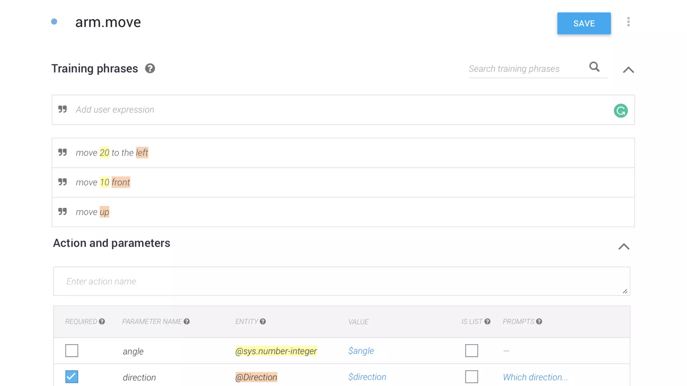The height and width of the screenshot is (386, 687).
Task: Click the Enter action name field
Action: tap(341, 281)
